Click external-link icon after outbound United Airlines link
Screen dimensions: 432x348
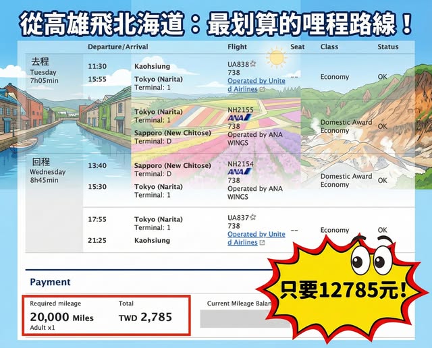[262, 90]
